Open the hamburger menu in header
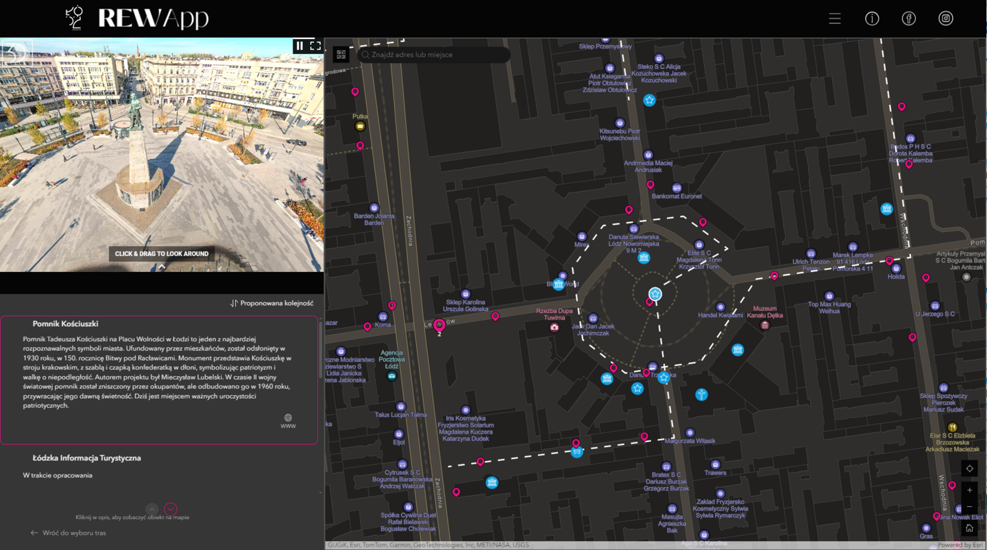Image resolution: width=987 pixels, height=550 pixels. (x=834, y=18)
